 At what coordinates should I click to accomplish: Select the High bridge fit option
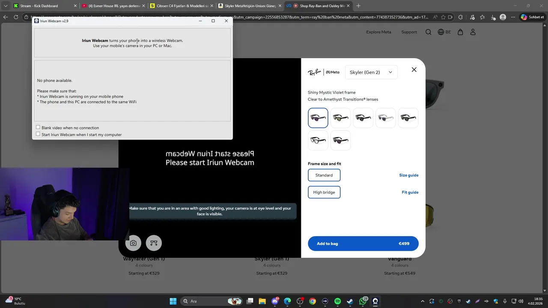tap(324, 192)
